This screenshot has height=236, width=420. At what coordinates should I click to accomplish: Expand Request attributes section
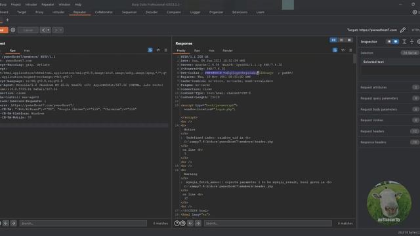coord(389,87)
